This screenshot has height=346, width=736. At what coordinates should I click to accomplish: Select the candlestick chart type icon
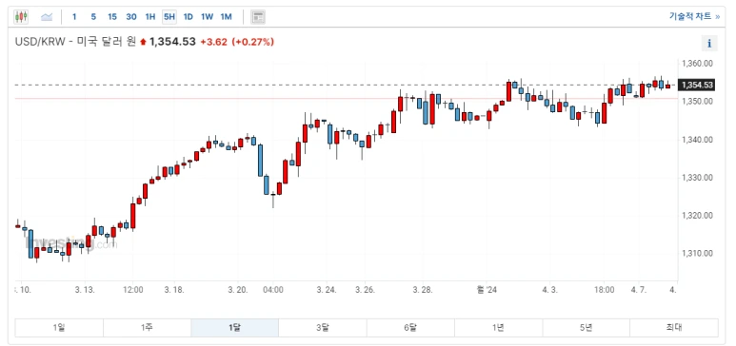click(21, 17)
